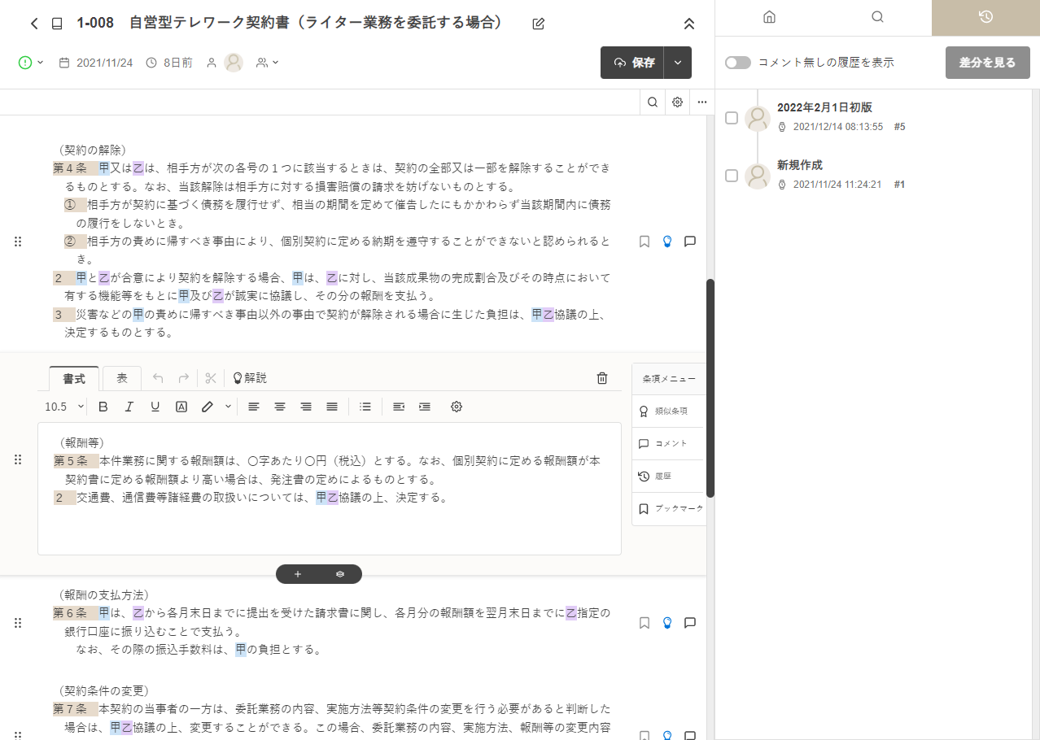This screenshot has width=1040, height=740.
Task: Search within the document via the magnifier icon
Action: [653, 102]
